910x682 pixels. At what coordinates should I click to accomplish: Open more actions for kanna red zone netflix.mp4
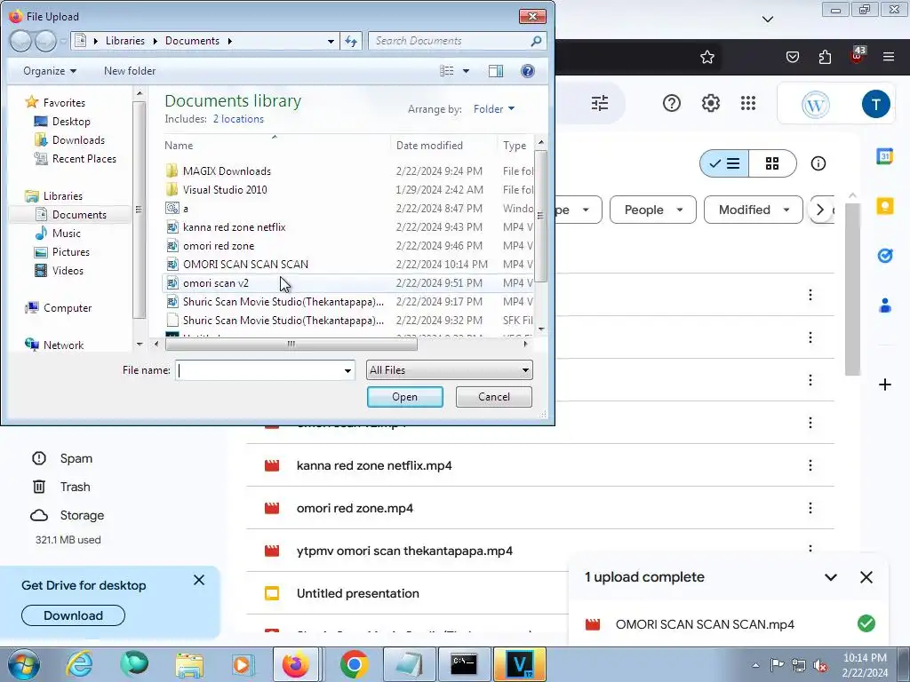click(810, 465)
